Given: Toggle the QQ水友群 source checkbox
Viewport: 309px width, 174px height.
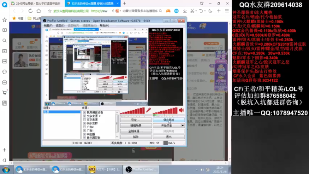Looking at the screenshot, I should tap(84, 123).
